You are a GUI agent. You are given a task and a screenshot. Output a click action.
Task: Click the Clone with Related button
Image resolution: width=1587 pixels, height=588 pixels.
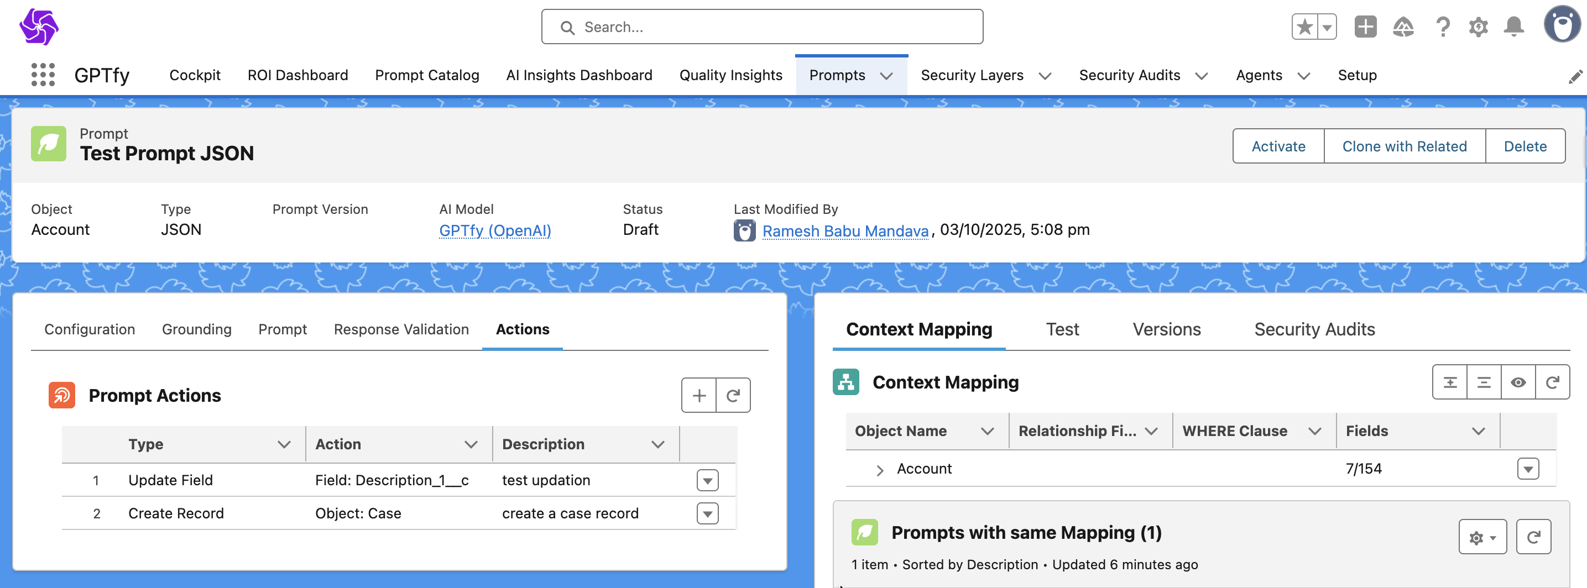1404,146
